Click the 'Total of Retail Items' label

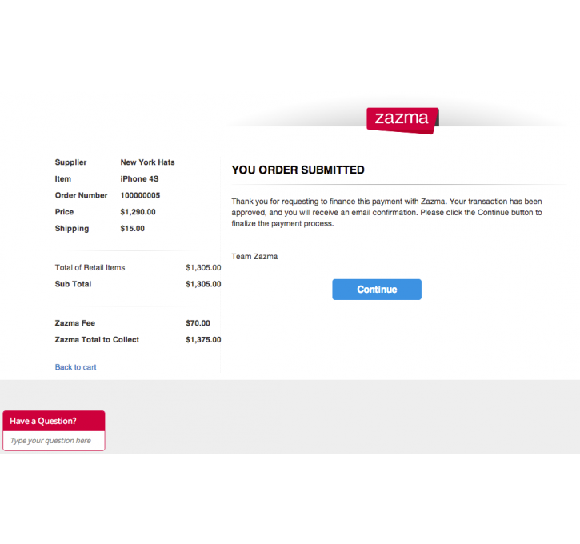click(90, 267)
